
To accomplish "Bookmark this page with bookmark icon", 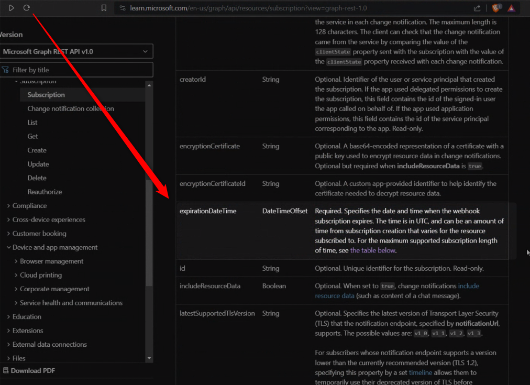I will [104, 8].
